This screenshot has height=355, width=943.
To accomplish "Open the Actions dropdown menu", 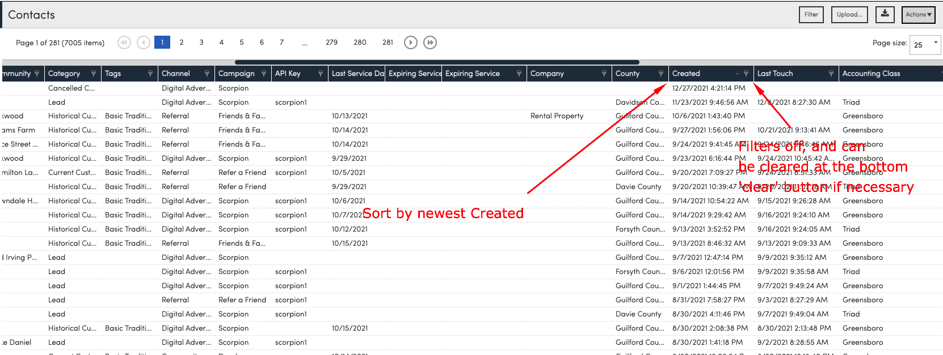I will (x=918, y=15).
